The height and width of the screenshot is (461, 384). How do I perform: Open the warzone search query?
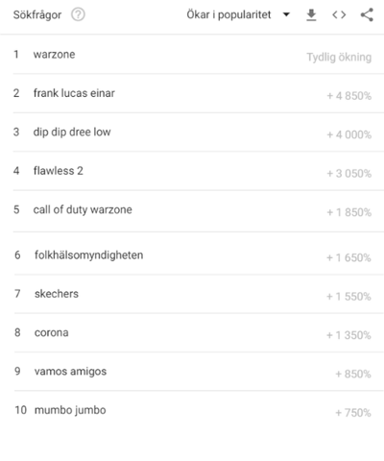[54, 55]
